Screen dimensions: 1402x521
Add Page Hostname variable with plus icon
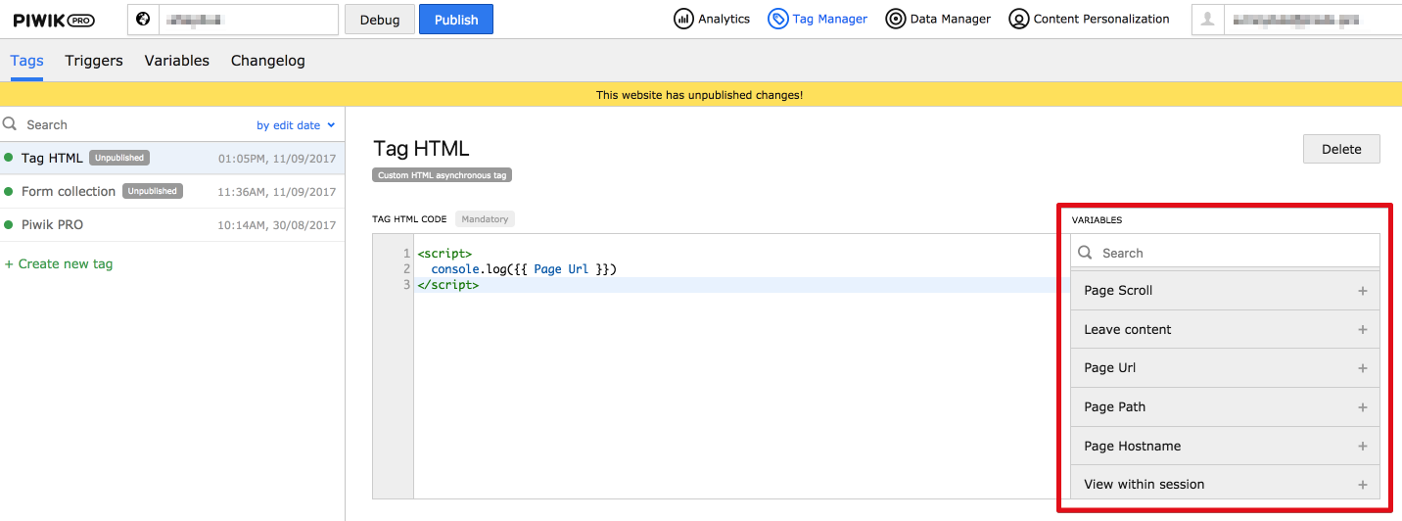pyautogui.click(x=1362, y=446)
